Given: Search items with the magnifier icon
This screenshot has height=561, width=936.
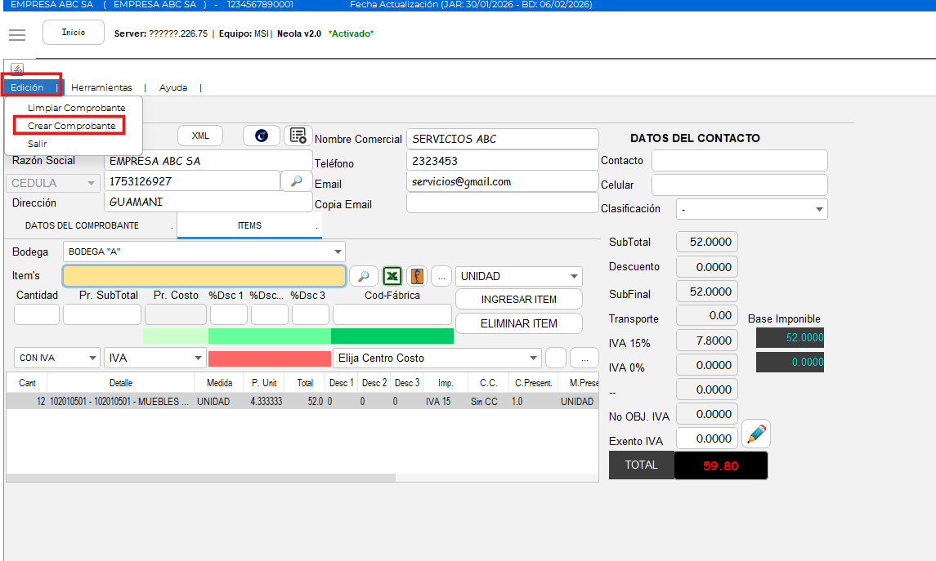Looking at the screenshot, I should [364, 276].
